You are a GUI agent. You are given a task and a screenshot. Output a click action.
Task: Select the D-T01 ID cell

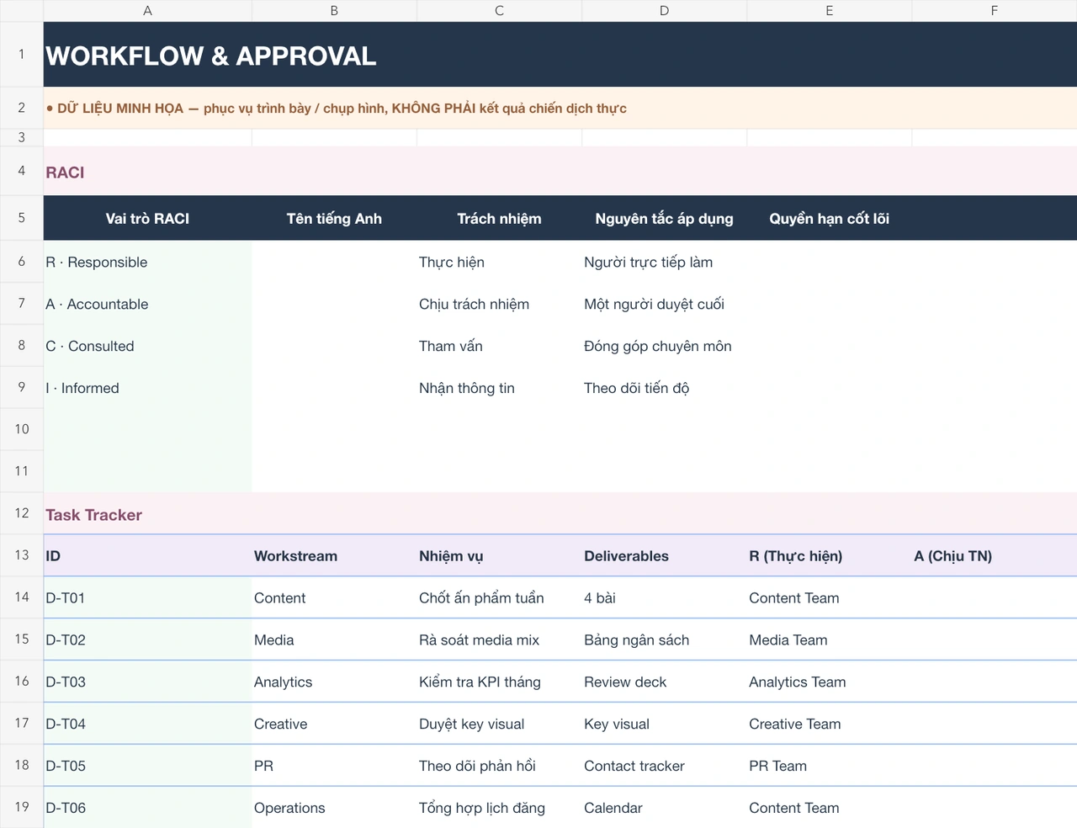click(147, 597)
